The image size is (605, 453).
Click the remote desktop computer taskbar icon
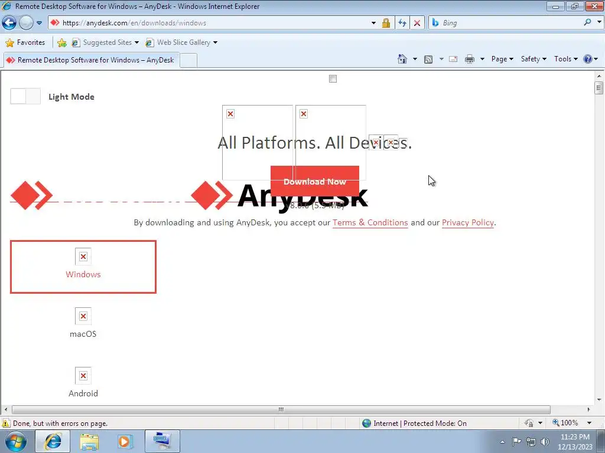pyautogui.click(x=162, y=441)
